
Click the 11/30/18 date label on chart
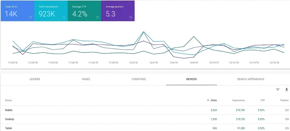click(113, 63)
